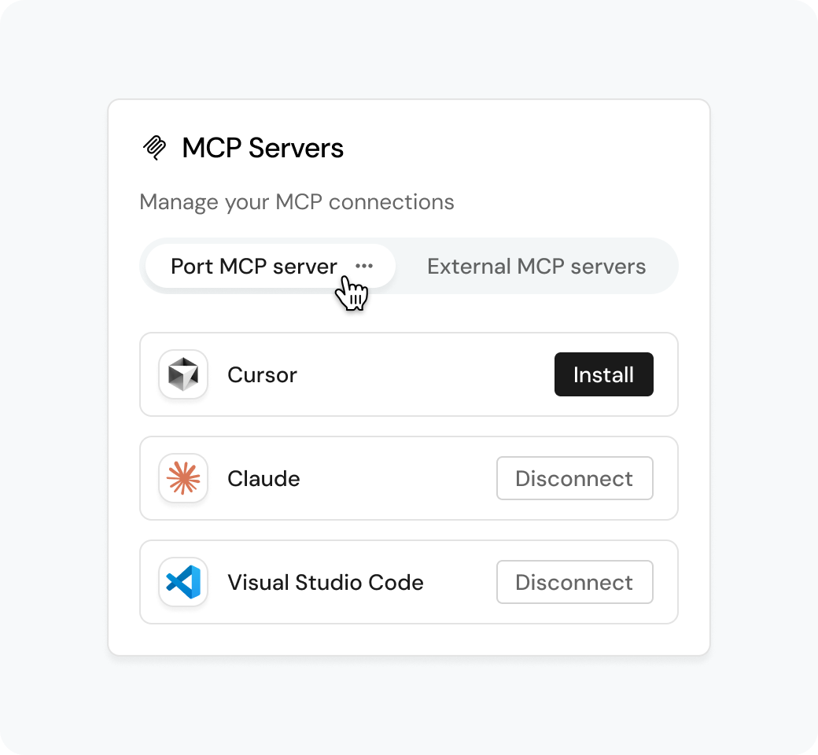818x755 pixels.
Task: Click the Claude row label
Action: click(263, 478)
